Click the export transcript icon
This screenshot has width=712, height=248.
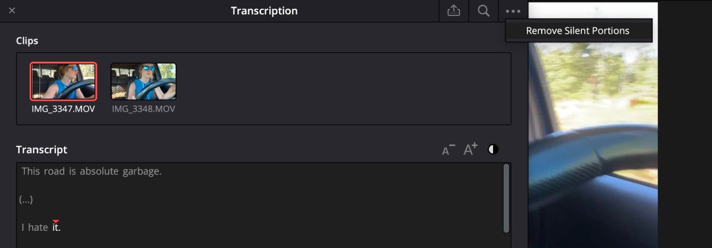click(x=454, y=11)
